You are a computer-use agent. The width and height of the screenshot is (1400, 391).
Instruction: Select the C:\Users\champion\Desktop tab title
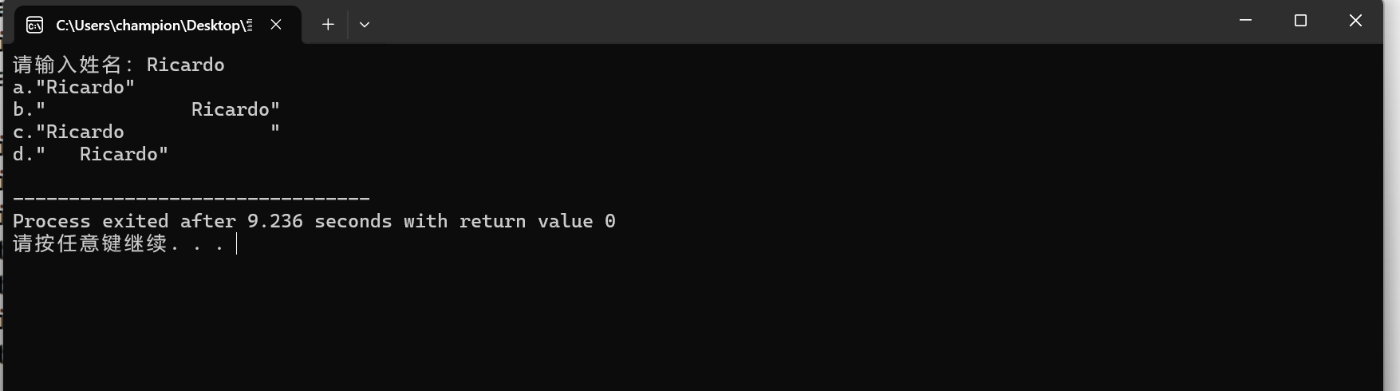(x=154, y=26)
